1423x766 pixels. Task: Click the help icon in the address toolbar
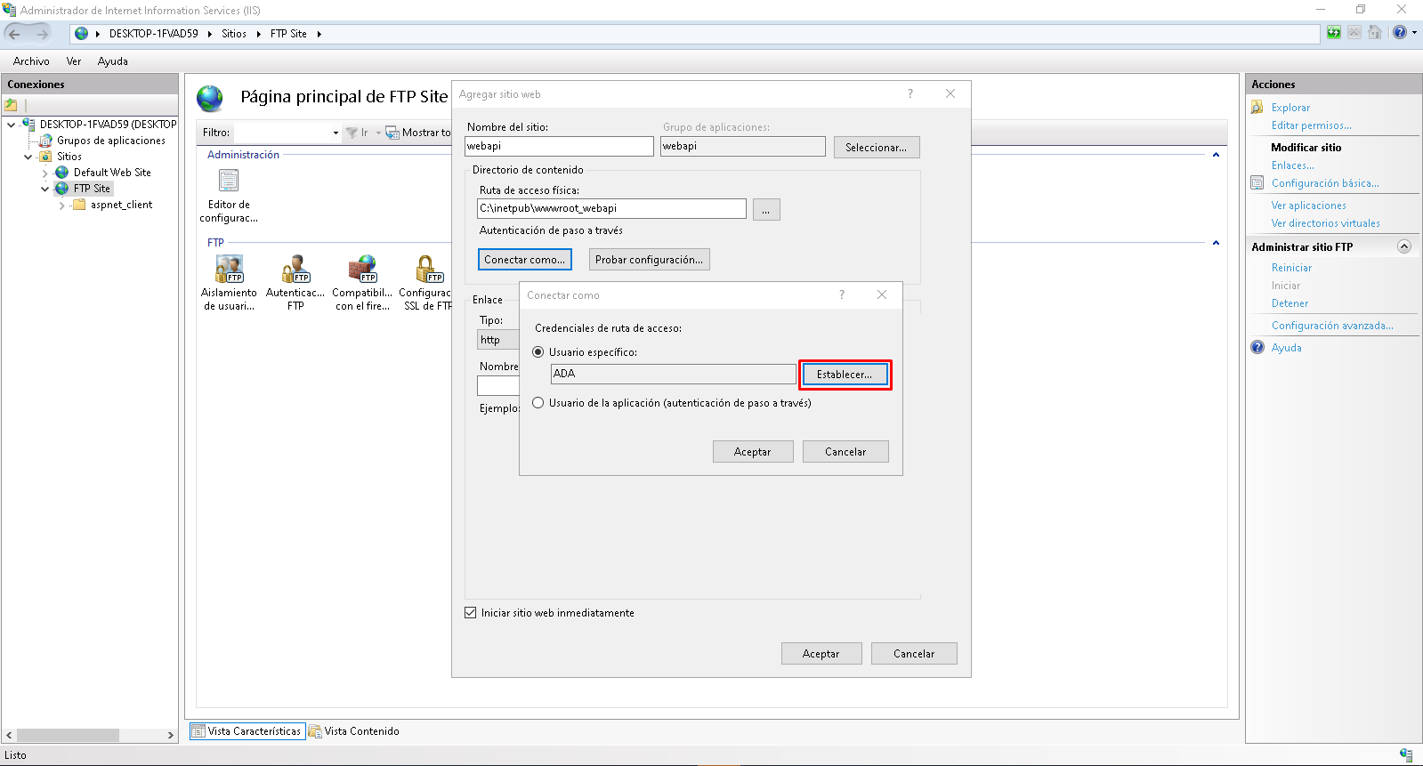click(1400, 33)
